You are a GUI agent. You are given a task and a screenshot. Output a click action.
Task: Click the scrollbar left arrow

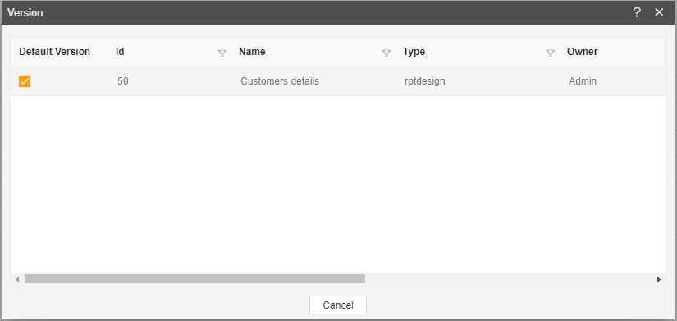17,279
